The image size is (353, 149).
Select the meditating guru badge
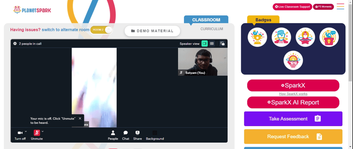coord(305,37)
